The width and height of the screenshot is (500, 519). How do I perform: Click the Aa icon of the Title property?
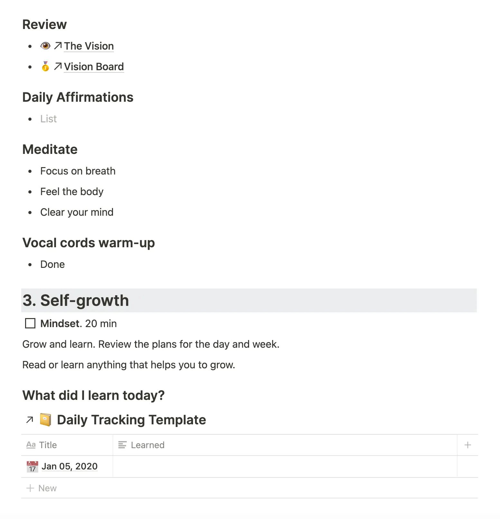coord(31,445)
